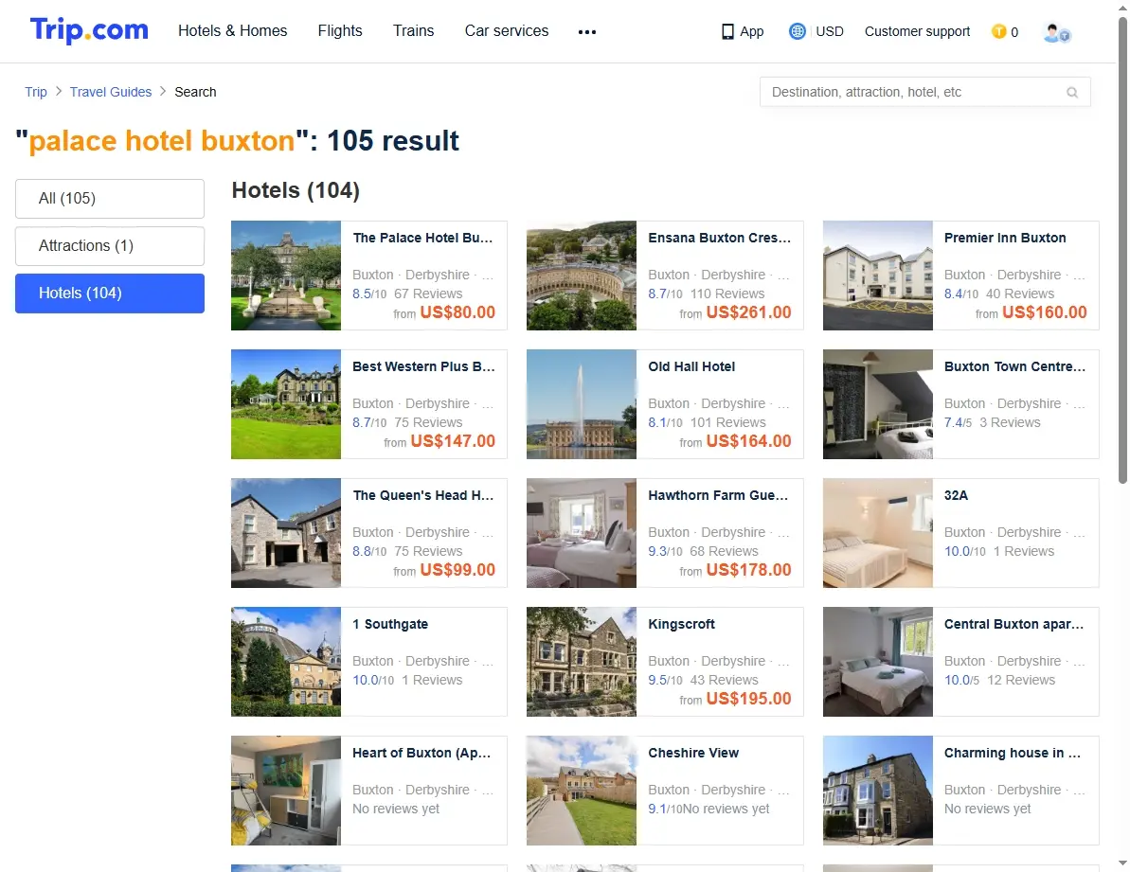Image resolution: width=1130 pixels, height=872 pixels.
Task: Click the Trip.com logo
Action: tap(89, 30)
